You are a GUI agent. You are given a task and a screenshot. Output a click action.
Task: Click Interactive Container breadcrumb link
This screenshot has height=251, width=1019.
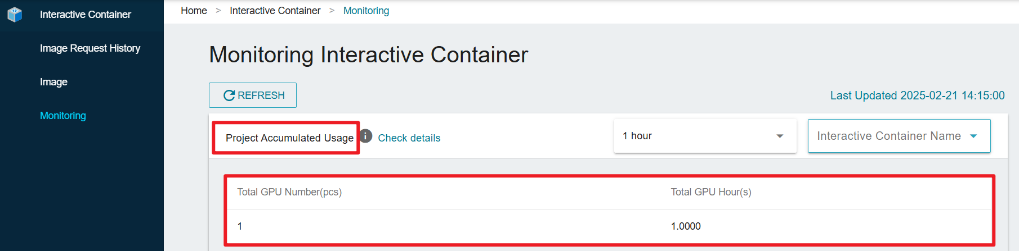(x=275, y=11)
